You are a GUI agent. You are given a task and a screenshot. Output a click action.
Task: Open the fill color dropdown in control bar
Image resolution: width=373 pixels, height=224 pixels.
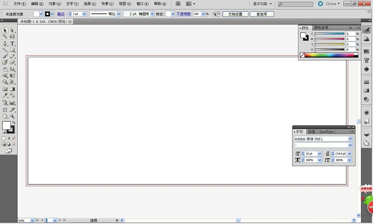pyautogui.click(x=41, y=14)
